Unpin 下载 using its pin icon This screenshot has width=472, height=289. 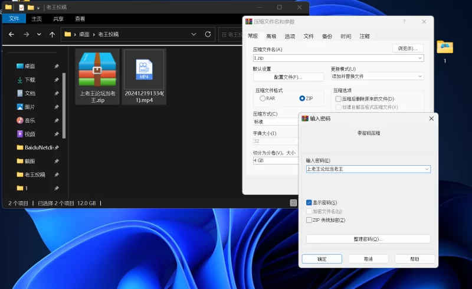(x=56, y=80)
